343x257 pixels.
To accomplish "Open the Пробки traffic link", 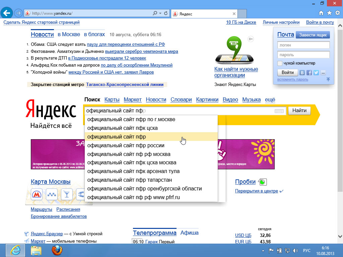I will (245, 182).
